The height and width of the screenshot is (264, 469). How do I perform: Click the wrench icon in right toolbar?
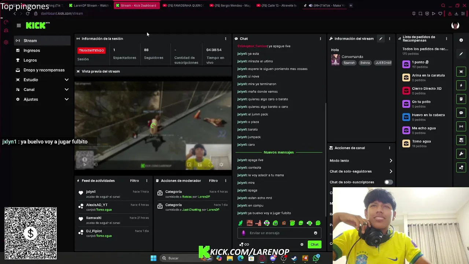tap(461, 154)
